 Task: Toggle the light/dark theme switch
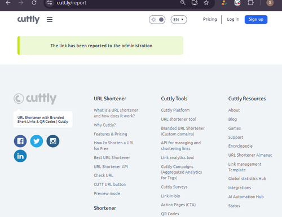pos(157,20)
